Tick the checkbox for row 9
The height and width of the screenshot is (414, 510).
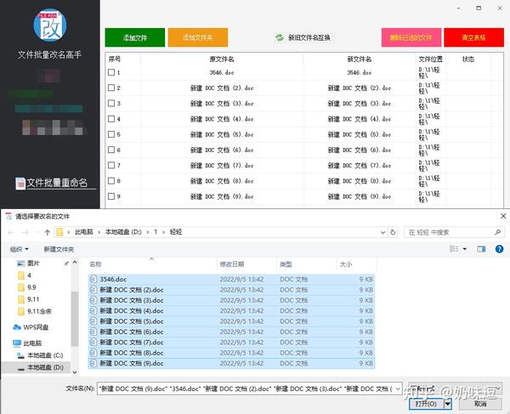click(111, 196)
